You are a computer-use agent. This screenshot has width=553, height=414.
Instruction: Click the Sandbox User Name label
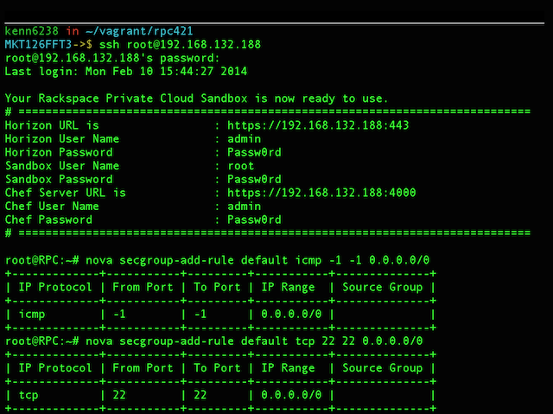coord(61,166)
